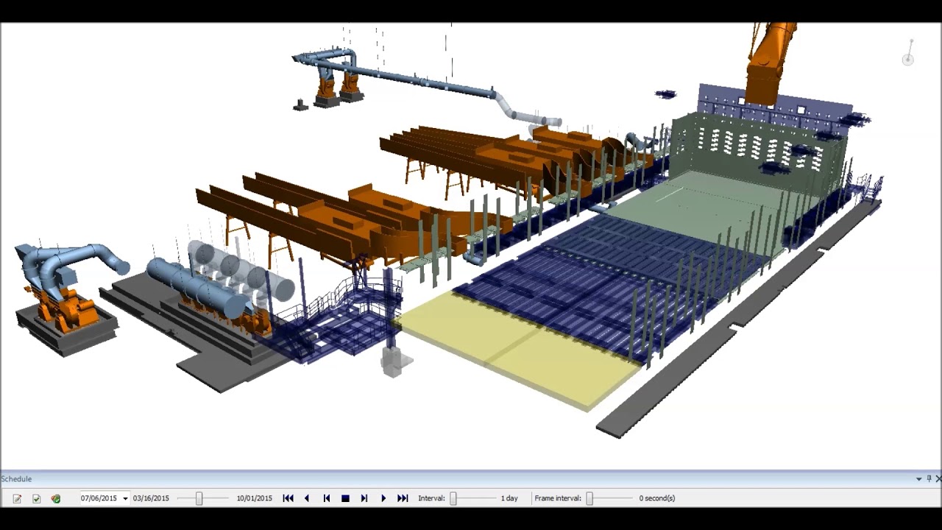The image size is (942, 530).
Task: Adjust the Interval slider
Action: tap(453, 498)
